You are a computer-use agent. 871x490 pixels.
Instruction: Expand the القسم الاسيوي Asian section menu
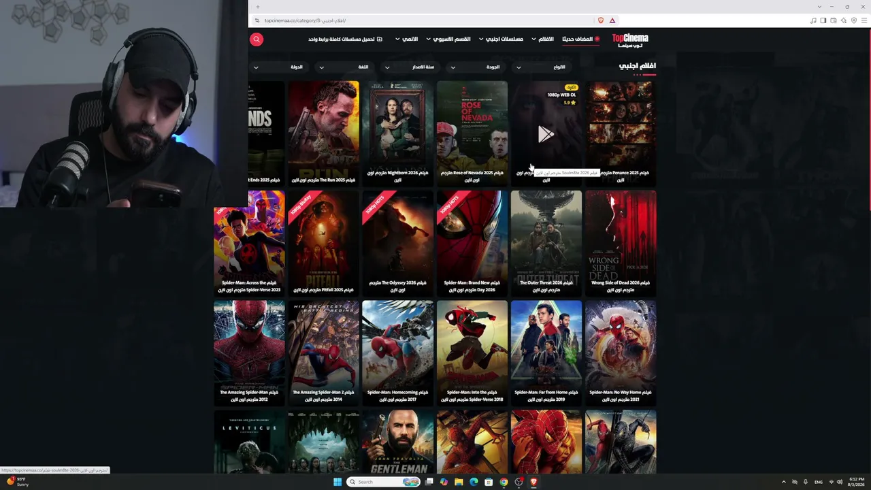click(448, 39)
